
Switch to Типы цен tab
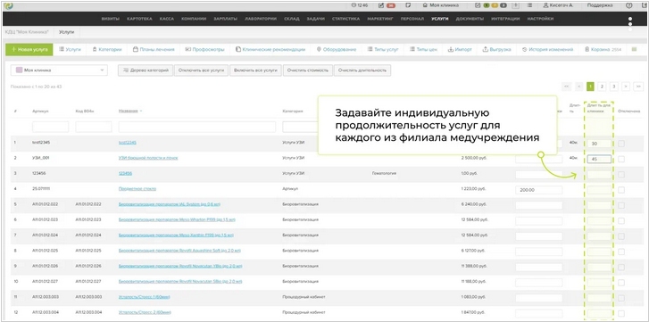click(423, 50)
